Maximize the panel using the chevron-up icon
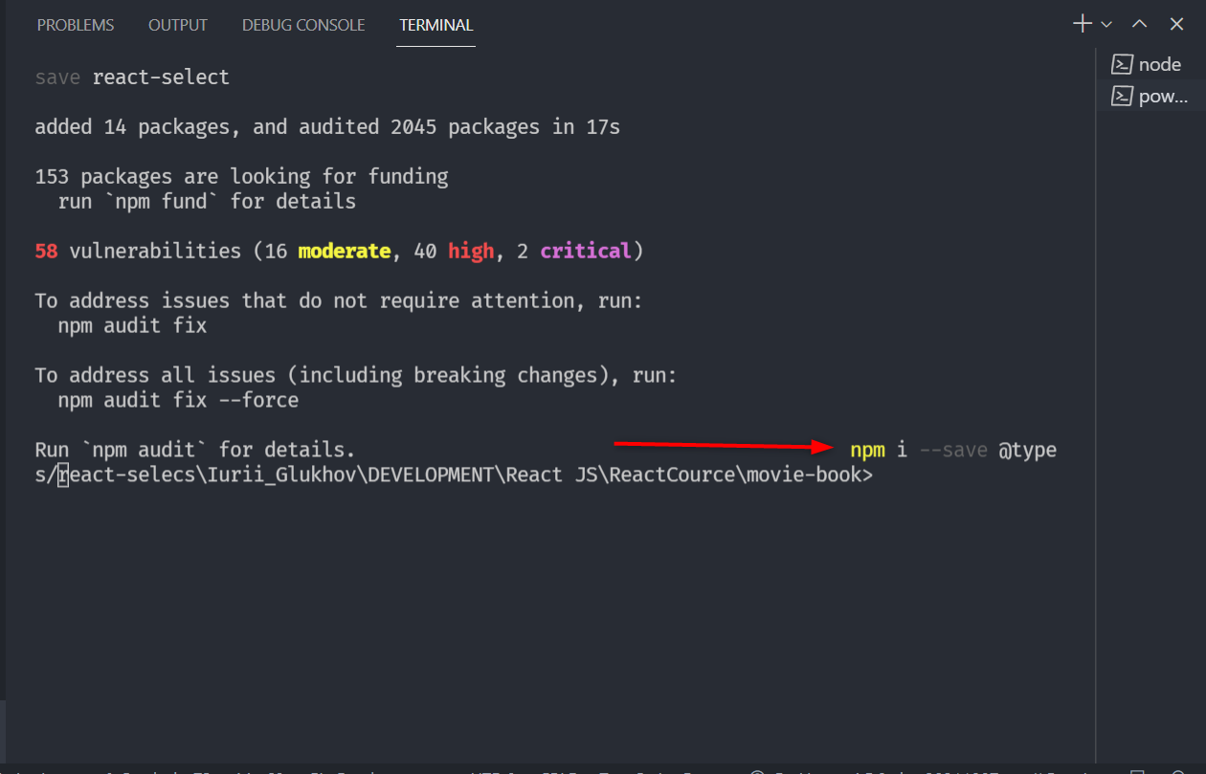The image size is (1206, 774). click(1139, 23)
